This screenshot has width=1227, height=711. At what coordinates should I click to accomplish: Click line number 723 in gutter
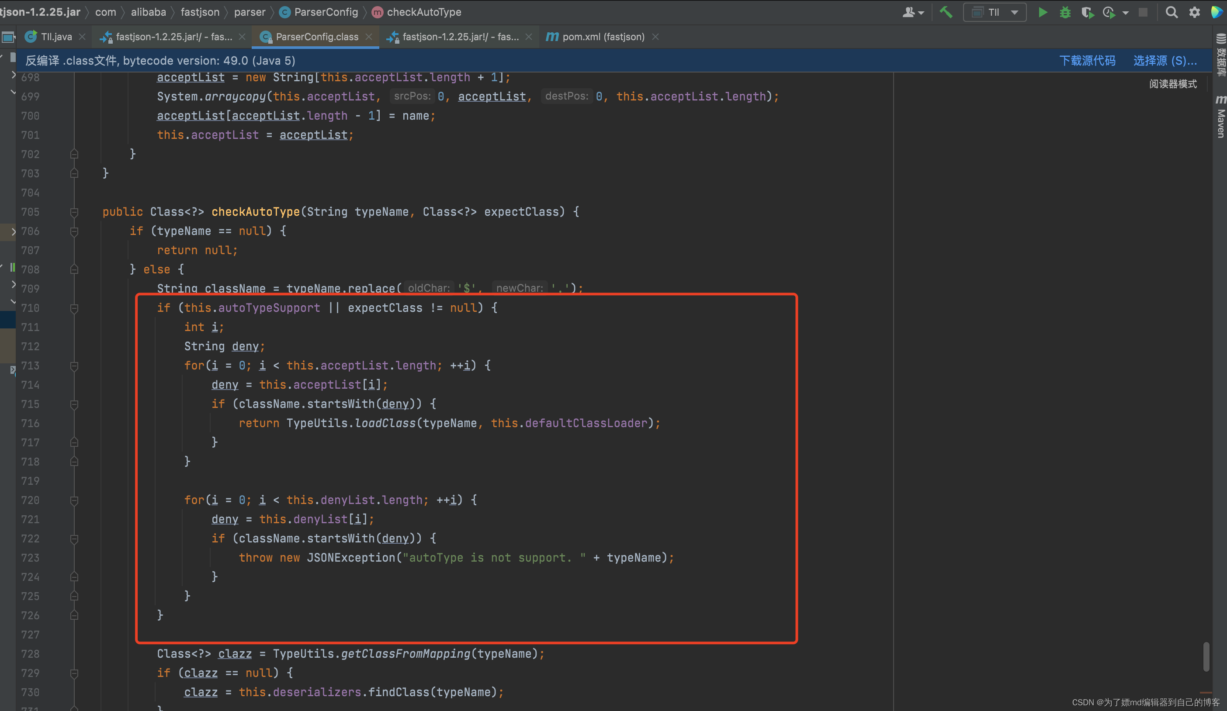click(30, 558)
